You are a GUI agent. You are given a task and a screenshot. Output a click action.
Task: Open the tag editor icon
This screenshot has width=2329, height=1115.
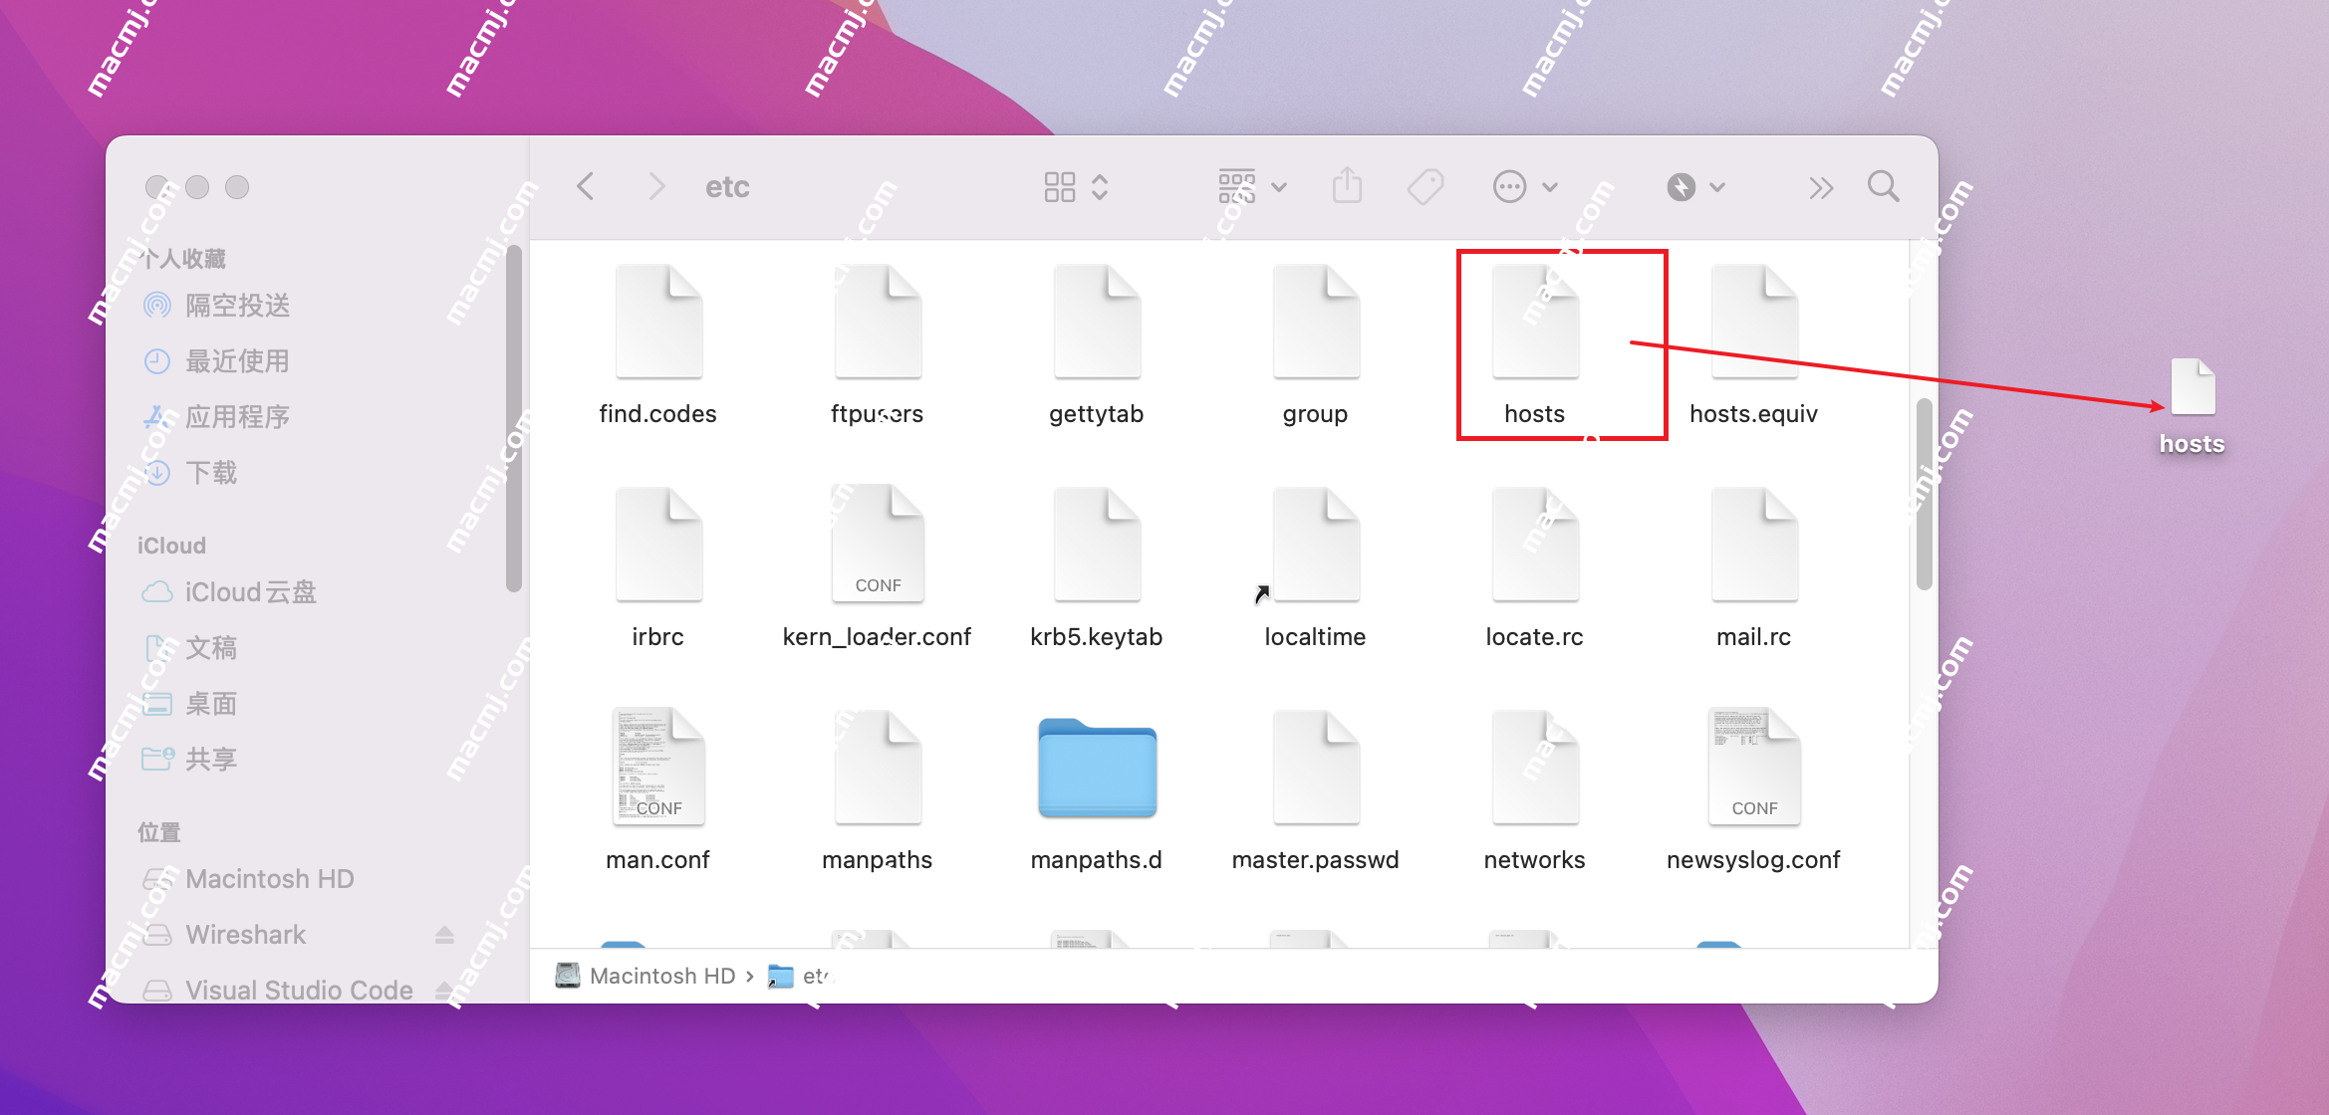[1425, 186]
